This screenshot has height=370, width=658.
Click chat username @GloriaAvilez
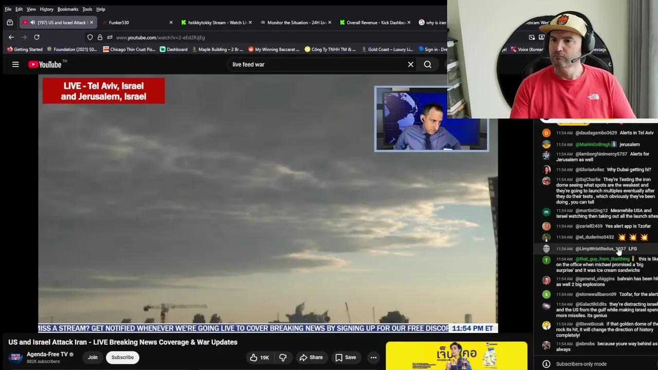coord(590,169)
